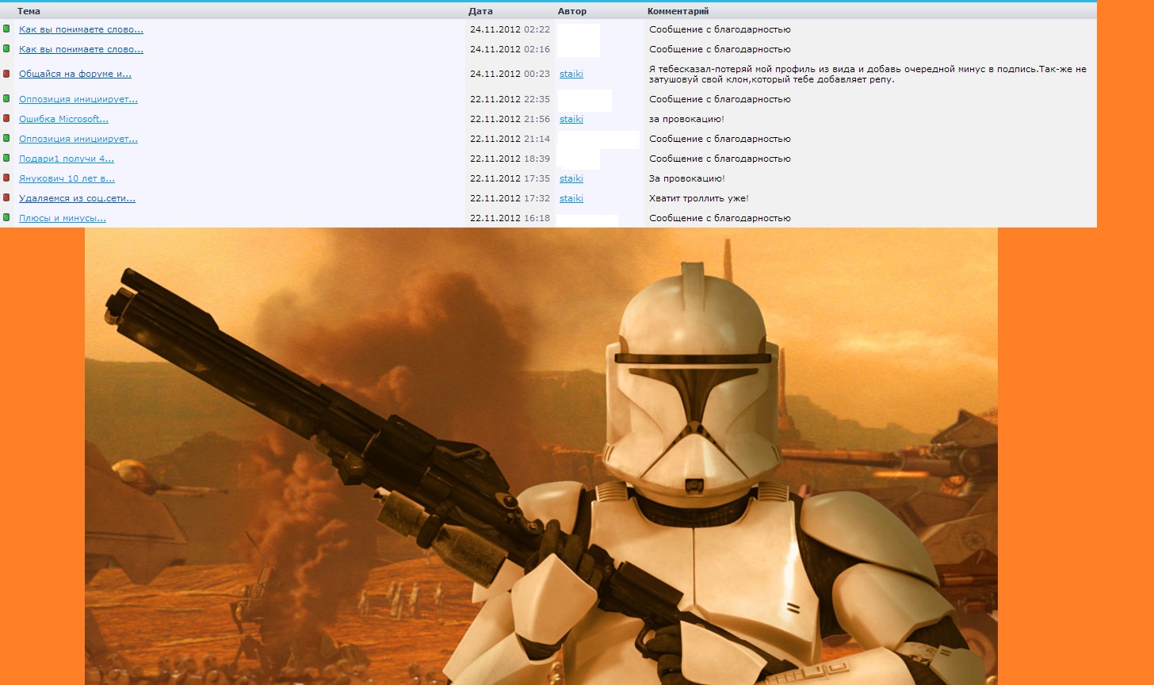Viewport: 1154px width, 685px height.
Task: Click green reputation icon in the 21:14 row
Action: 6,138
